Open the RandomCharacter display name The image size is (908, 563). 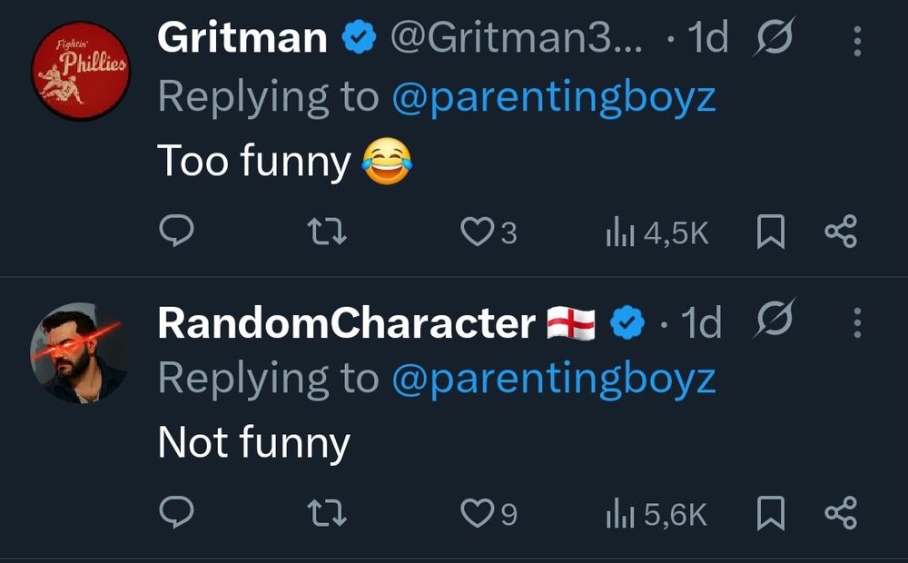[346, 322]
